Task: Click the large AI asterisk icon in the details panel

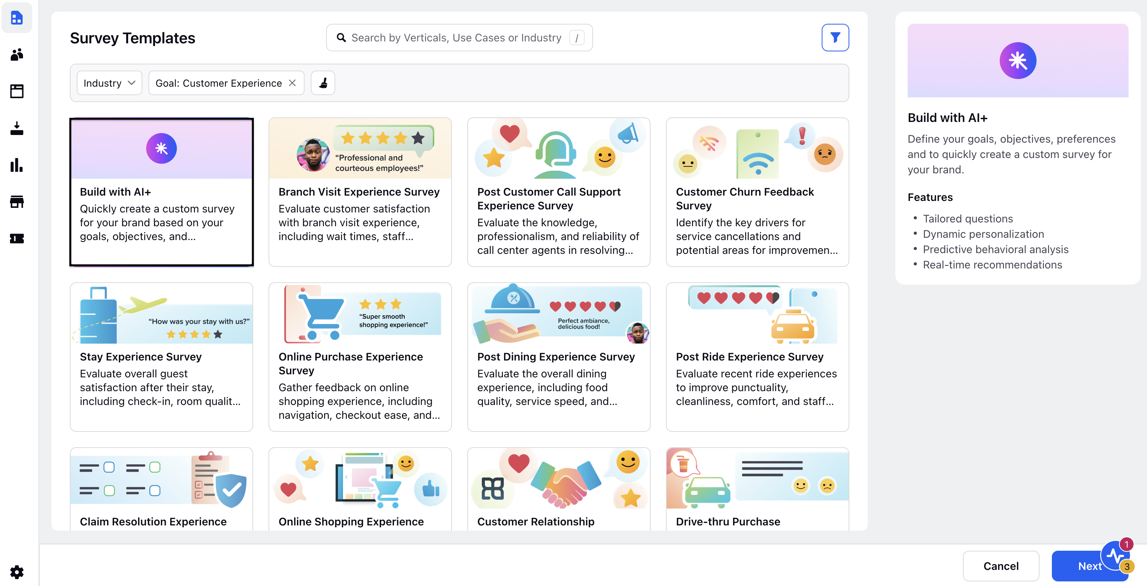Action: coord(1017,61)
